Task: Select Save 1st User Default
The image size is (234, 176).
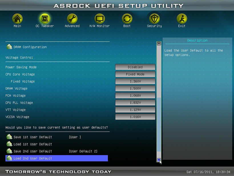Action: coord(33,137)
